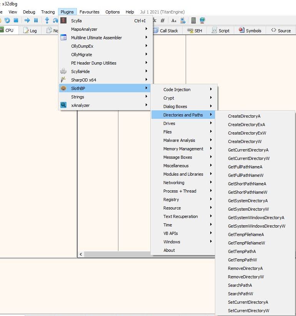Click the patches toolbar icon next to strings

(x=183, y=20)
